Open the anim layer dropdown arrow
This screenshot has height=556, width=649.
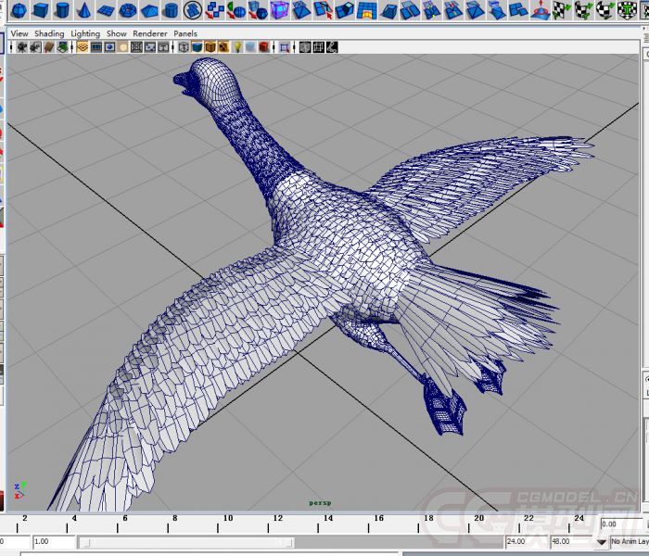tap(602, 542)
